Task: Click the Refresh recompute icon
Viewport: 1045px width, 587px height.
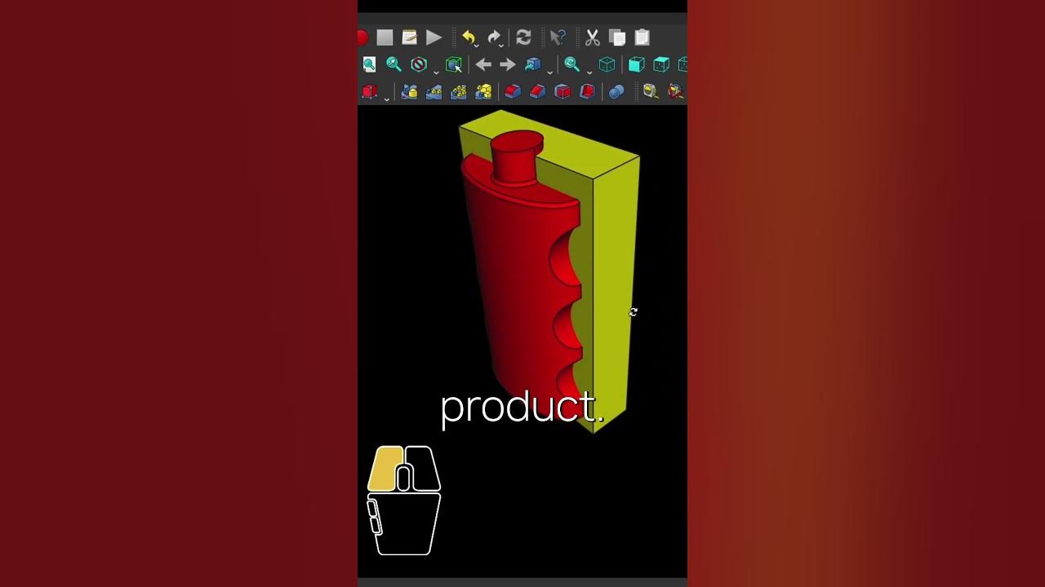Action: (x=523, y=38)
